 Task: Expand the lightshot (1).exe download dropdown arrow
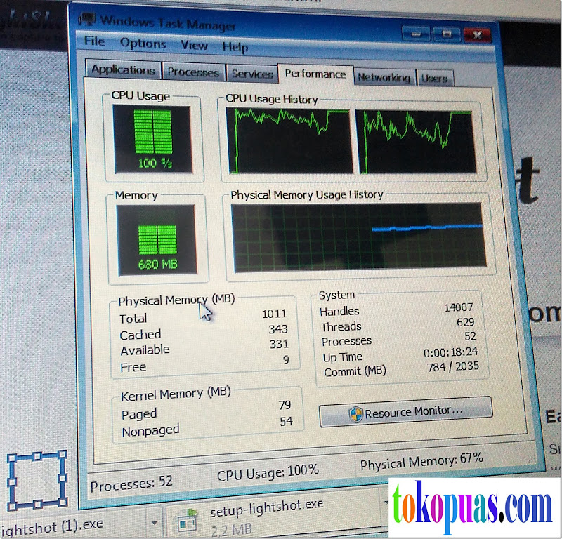click(x=155, y=524)
